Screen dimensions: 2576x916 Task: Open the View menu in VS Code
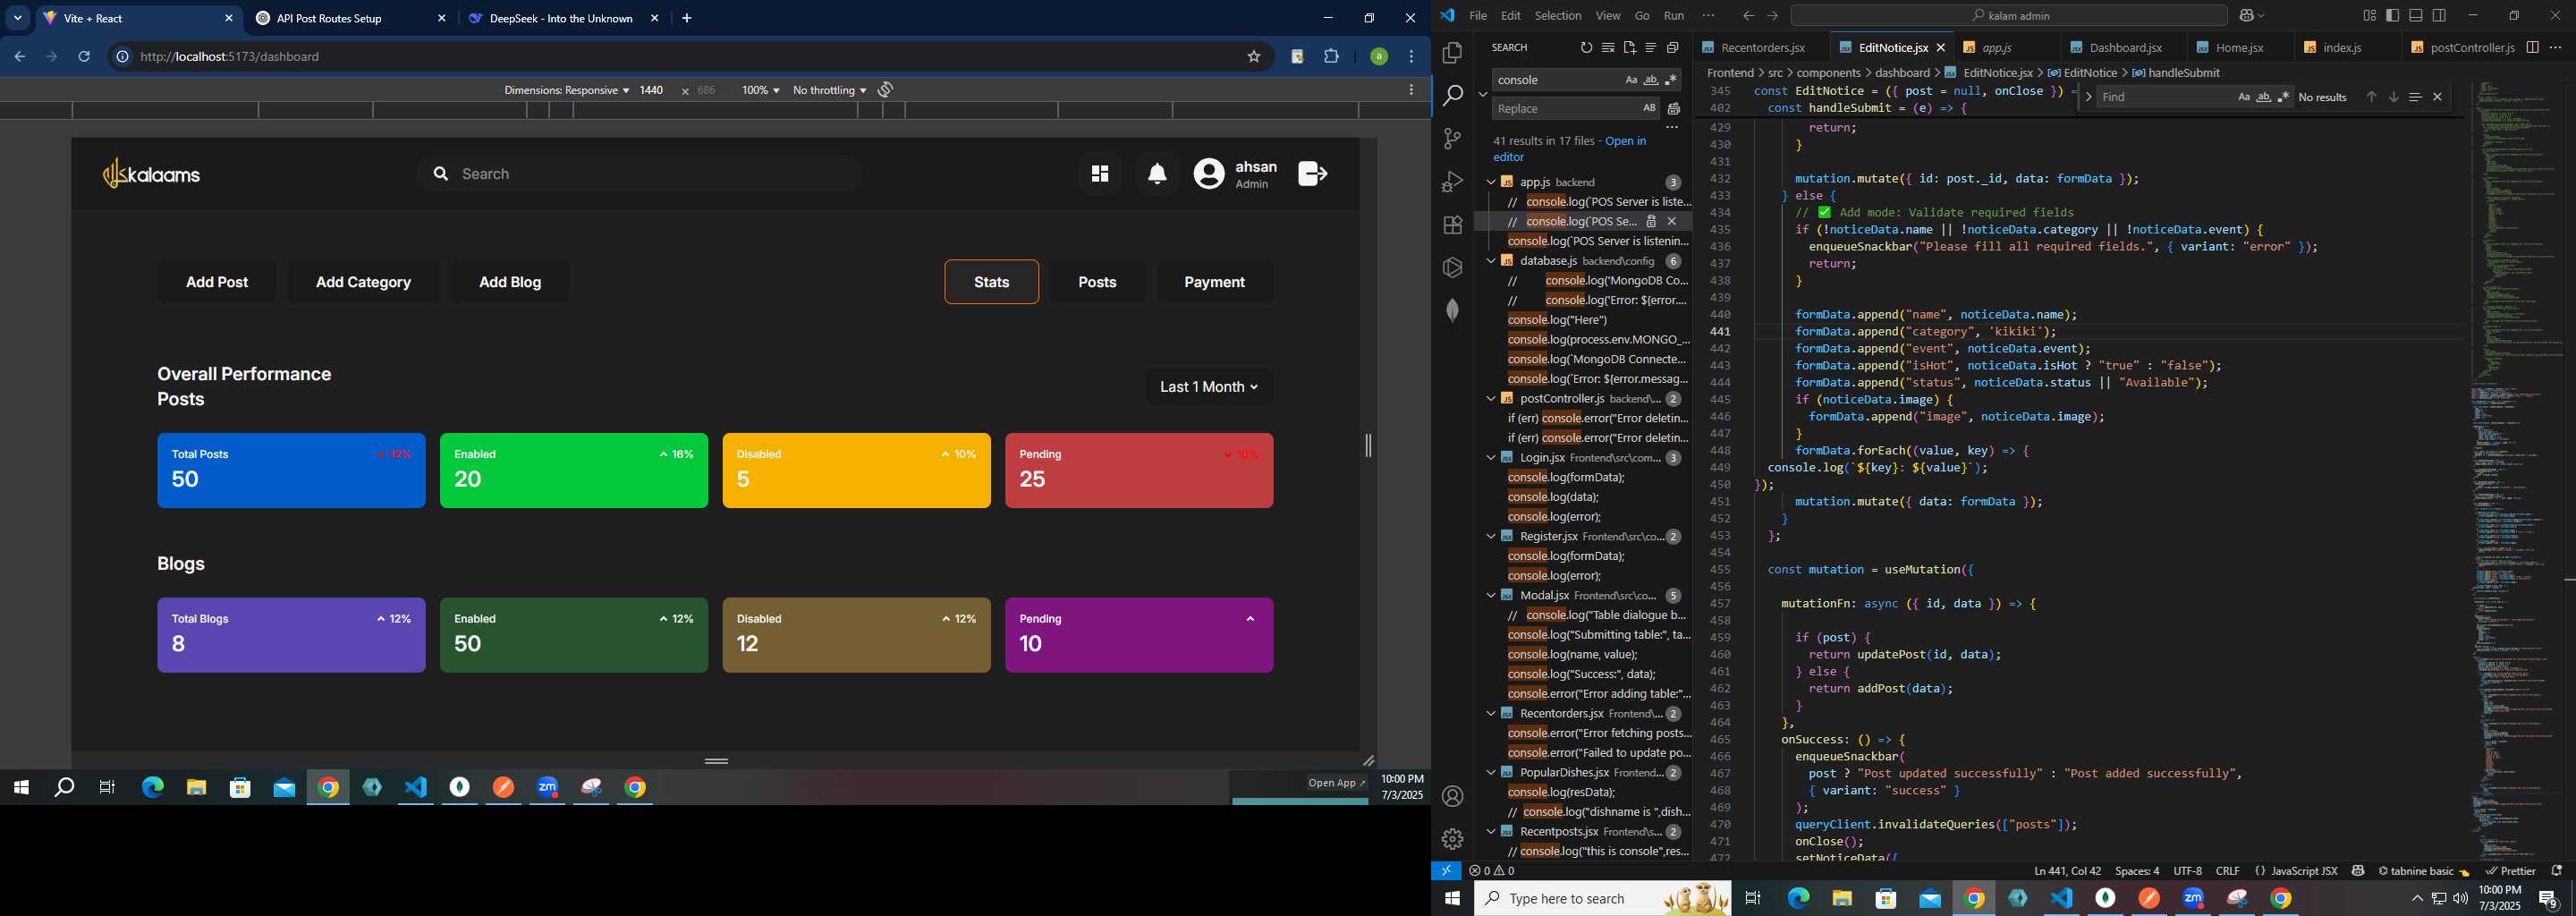point(1608,16)
